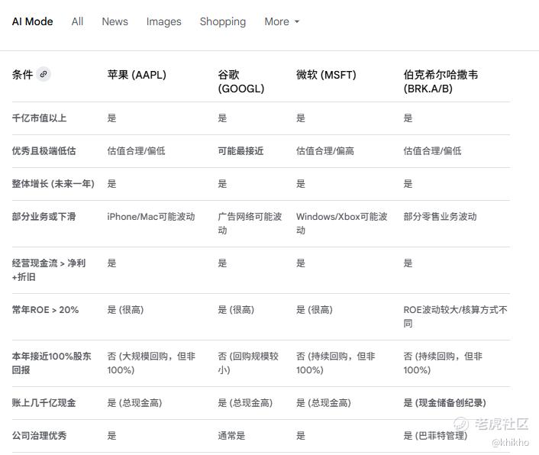
Task: Click the 常年ROE > 20% row label
Action: click(x=45, y=310)
